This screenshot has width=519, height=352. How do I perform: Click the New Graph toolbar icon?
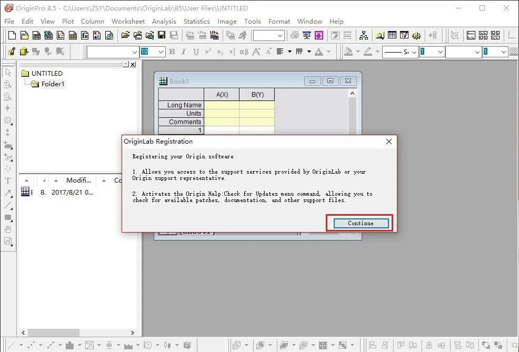(61, 35)
